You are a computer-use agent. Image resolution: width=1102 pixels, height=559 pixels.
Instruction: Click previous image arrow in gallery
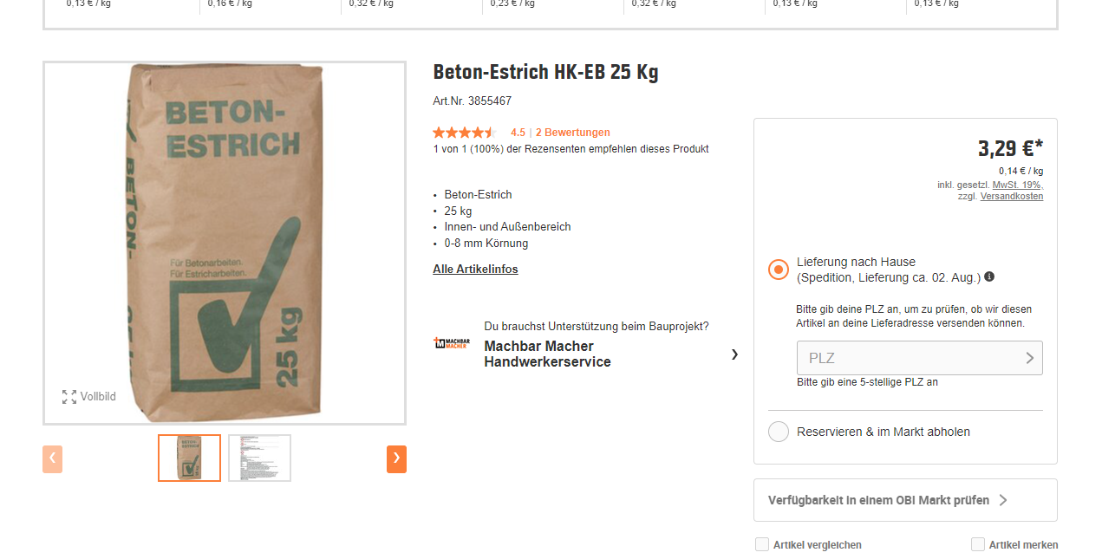53,458
